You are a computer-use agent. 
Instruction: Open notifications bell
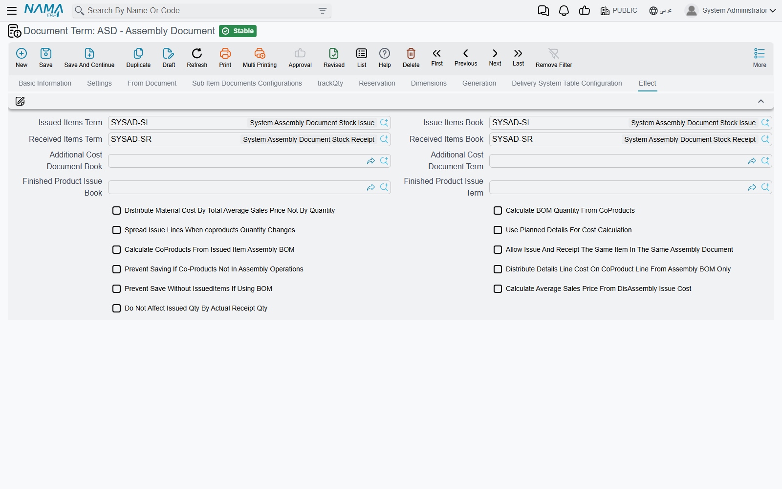(x=564, y=11)
